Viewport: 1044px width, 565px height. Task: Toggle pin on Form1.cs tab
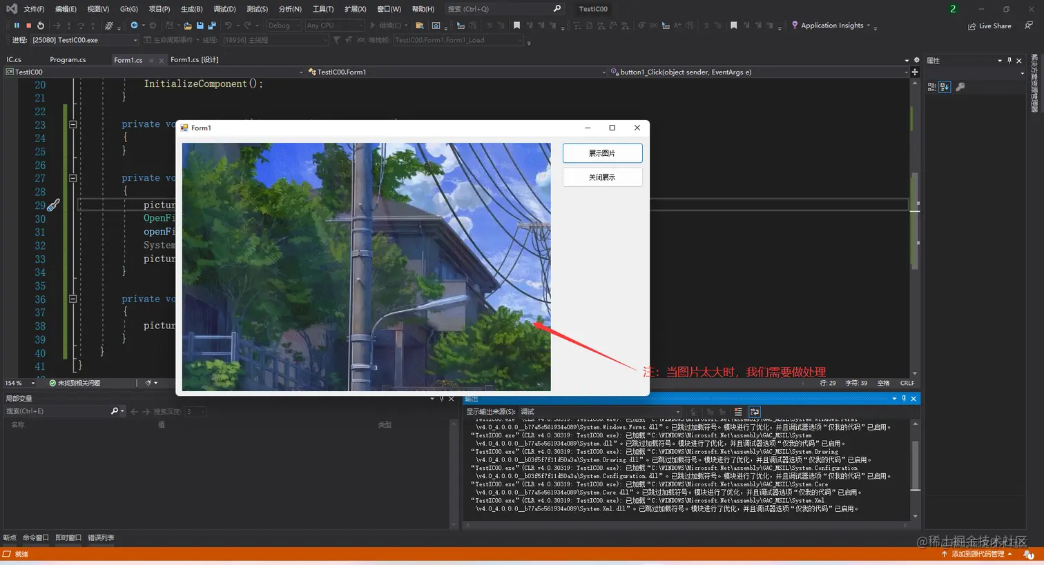click(x=151, y=60)
